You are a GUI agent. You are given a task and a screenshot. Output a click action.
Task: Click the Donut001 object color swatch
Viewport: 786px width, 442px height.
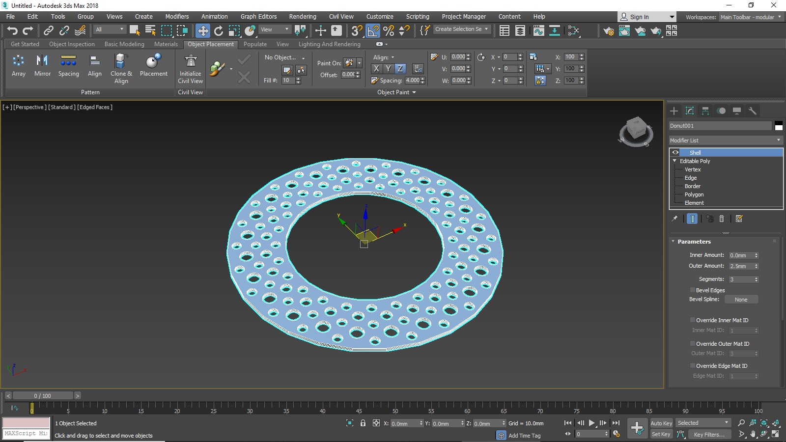(779, 126)
